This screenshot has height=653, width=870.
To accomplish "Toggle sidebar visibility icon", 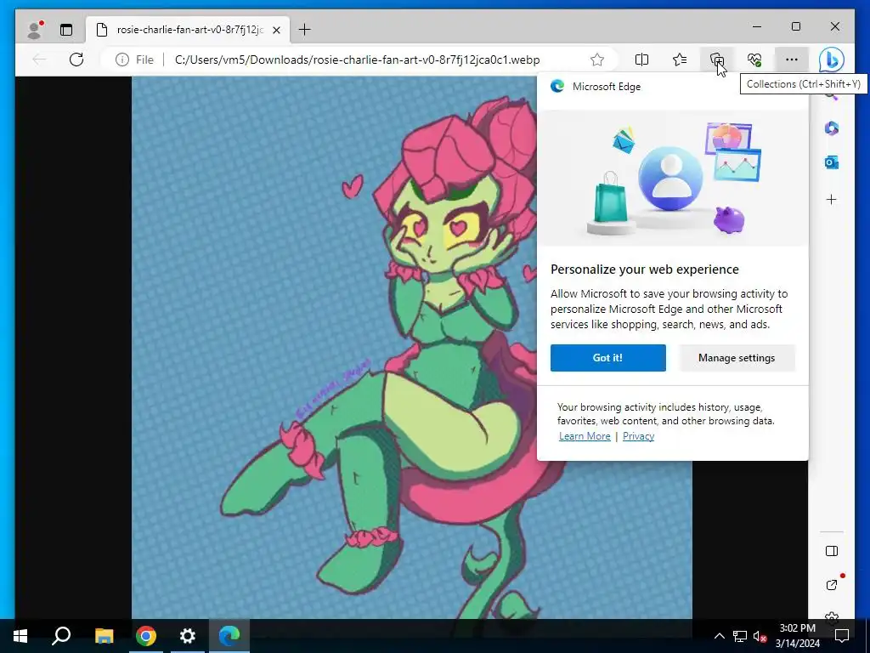I will point(831,551).
